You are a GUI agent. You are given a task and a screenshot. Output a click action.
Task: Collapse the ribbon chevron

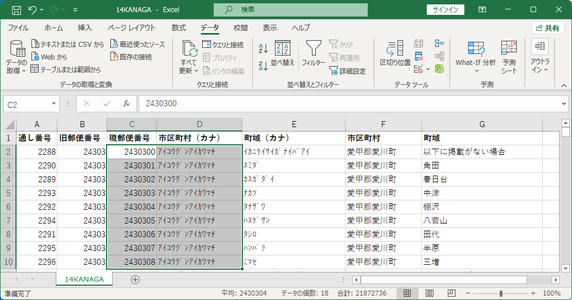pyautogui.click(x=564, y=85)
